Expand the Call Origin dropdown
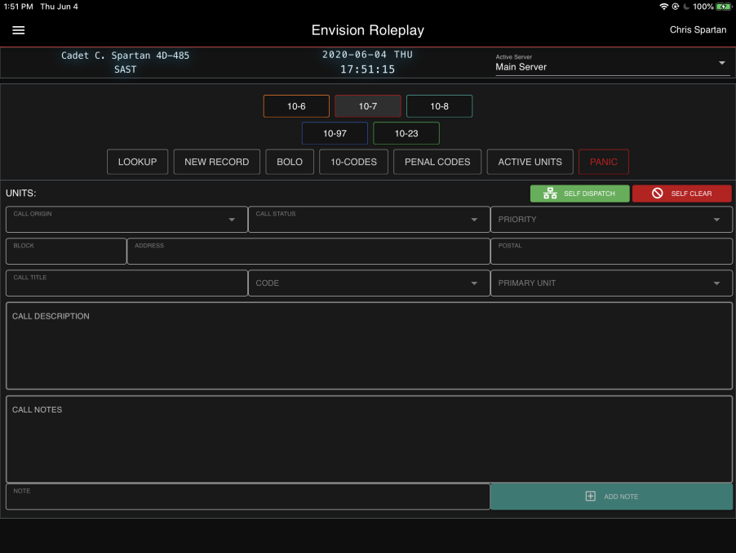Image resolution: width=736 pixels, height=553 pixels. (230, 219)
